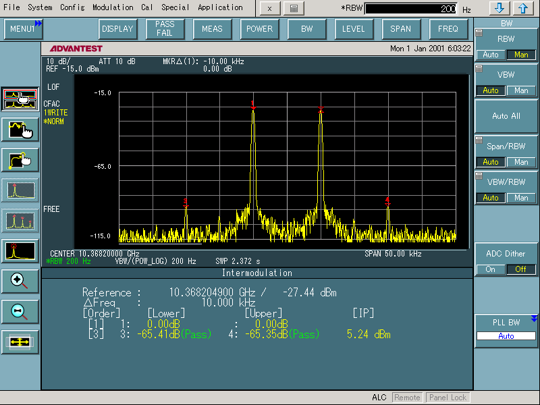The width and height of the screenshot is (540, 405).
Task: Click the FREQ softkey
Action: [448, 29]
